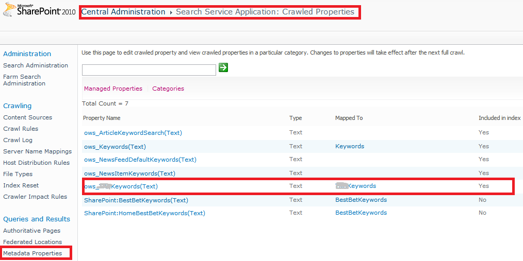The height and width of the screenshot is (261, 523).
Task: Open Crawler Impact Rules
Action: pyautogui.click(x=35, y=197)
